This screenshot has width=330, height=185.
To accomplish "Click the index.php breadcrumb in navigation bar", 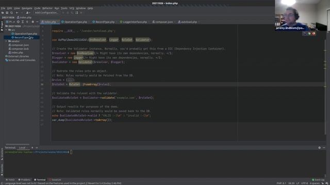I will tap(24, 17).
